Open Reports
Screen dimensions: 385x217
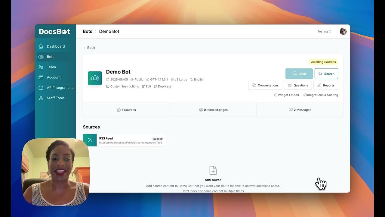[x=326, y=85]
